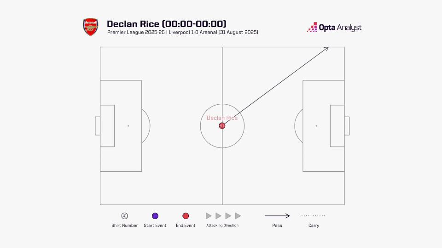The height and width of the screenshot is (248, 442).
Task: Click the Carry dotted line legend icon
Action: tap(313, 216)
